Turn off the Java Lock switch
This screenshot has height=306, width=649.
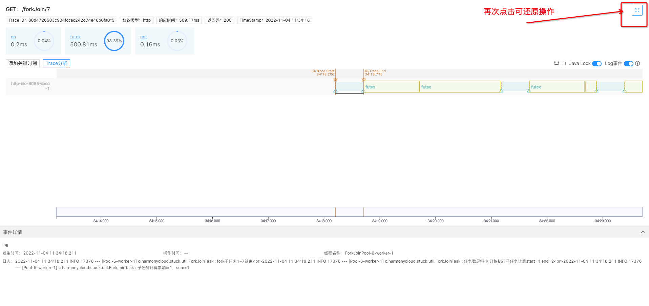(596, 64)
